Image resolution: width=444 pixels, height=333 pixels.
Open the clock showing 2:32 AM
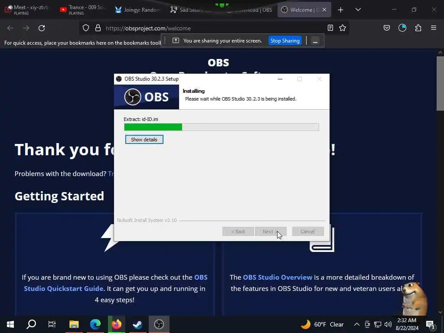(x=407, y=324)
